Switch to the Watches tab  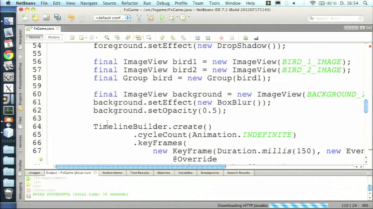(x=163, y=173)
